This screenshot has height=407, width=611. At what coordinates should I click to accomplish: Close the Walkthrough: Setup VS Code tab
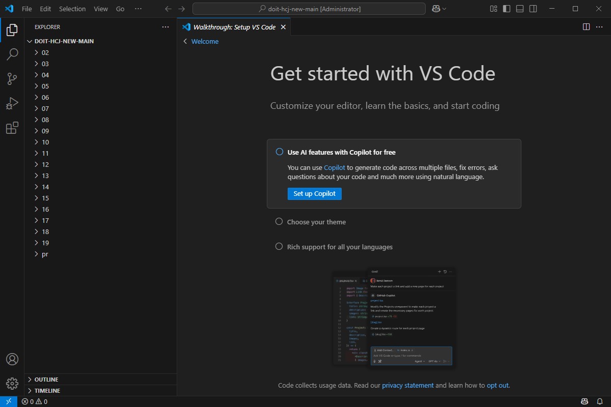(x=283, y=27)
